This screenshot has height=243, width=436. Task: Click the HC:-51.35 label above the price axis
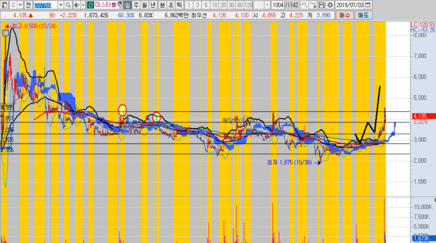(423, 30)
